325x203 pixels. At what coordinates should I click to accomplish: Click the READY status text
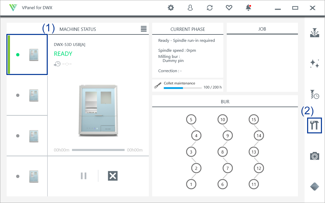pos(63,54)
